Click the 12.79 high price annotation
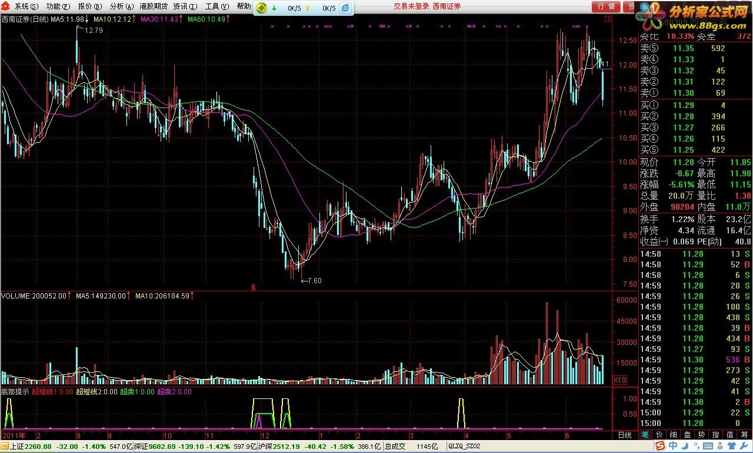 pyautogui.click(x=94, y=30)
